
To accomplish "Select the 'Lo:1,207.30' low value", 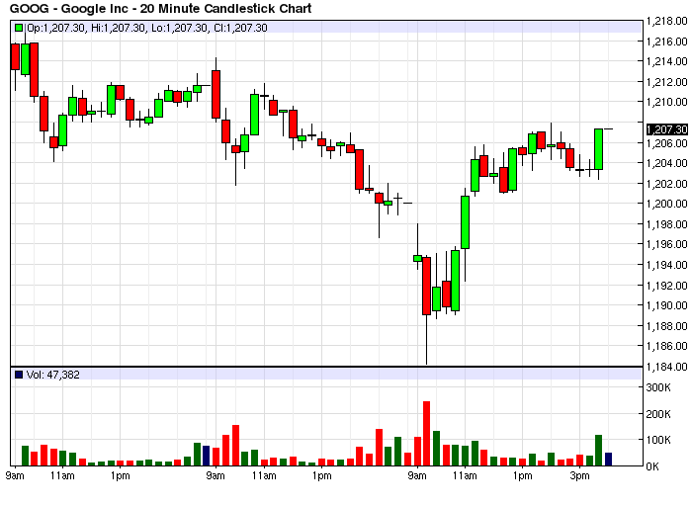I will [x=179, y=28].
